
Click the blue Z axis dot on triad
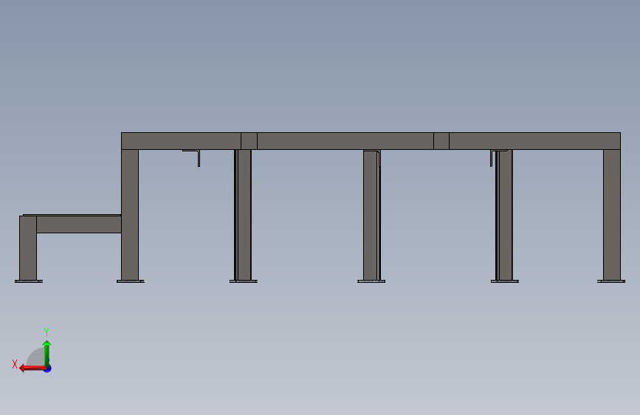(x=48, y=368)
